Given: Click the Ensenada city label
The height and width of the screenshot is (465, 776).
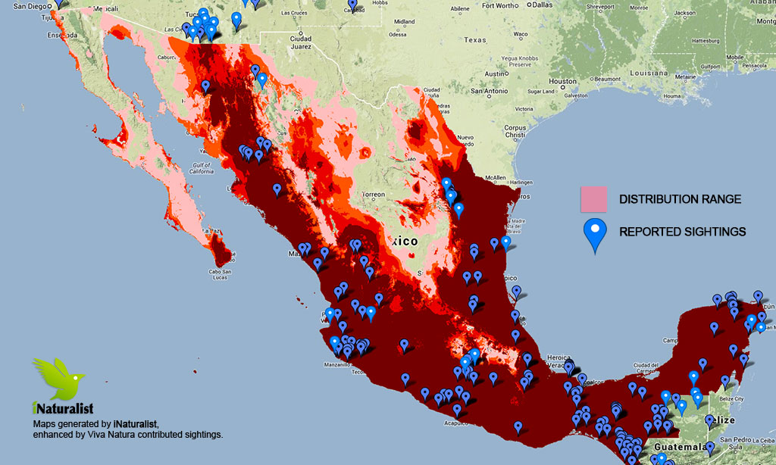Looking at the screenshot, I should tap(62, 35).
